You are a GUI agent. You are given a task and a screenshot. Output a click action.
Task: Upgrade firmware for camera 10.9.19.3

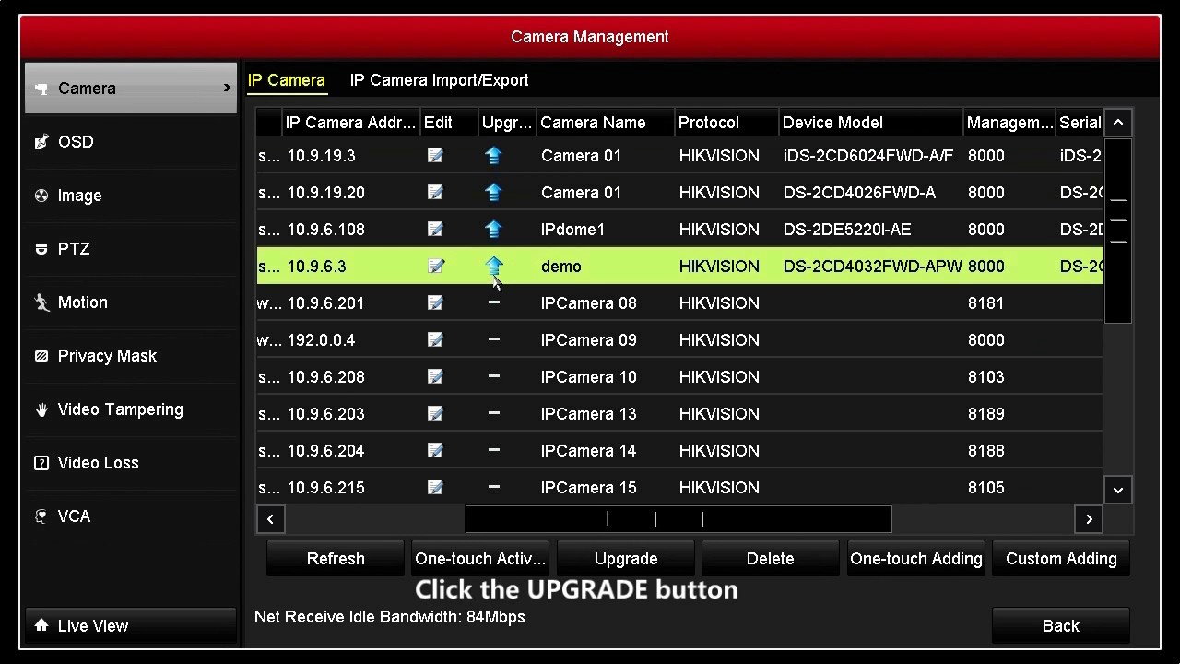click(493, 156)
